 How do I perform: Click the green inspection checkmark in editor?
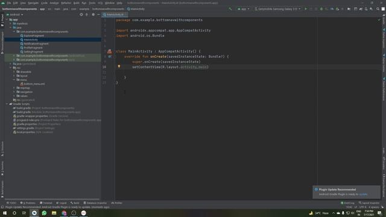click(x=379, y=20)
